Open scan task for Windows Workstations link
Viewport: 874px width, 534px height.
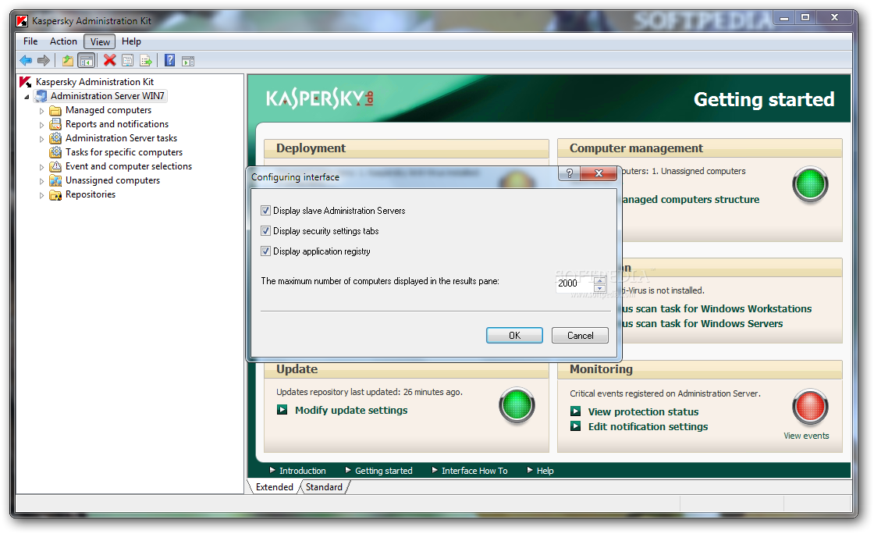pos(717,309)
